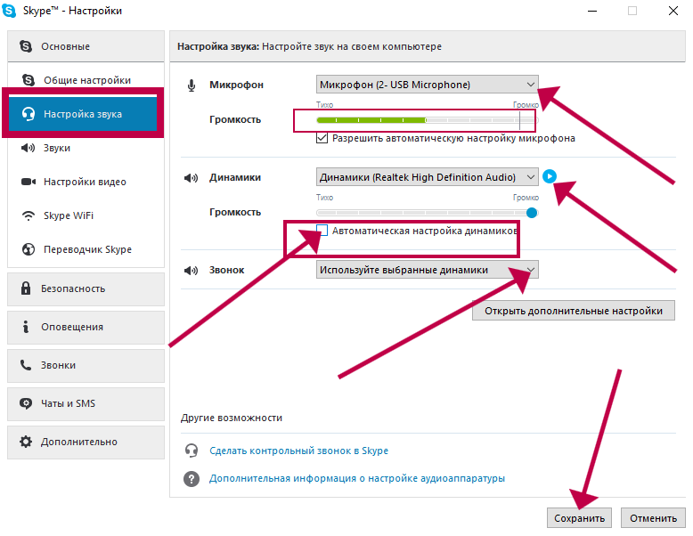693x536 pixels.
Task: Open the Дополнительно section
Action: point(86,442)
